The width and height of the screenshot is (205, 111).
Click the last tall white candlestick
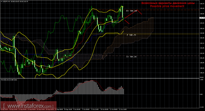tap(122, 12)
